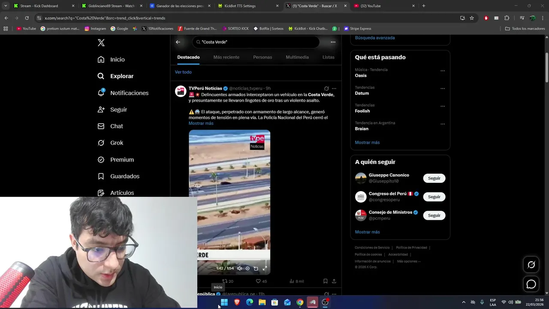
Task: Open the Foolish trend options menu
Action: (x=443, y=106)
